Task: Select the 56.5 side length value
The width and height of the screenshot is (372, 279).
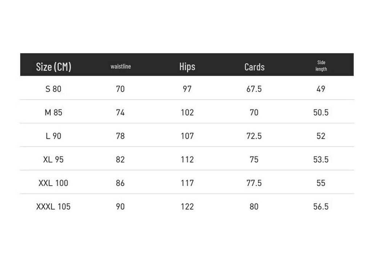Action: pyautogui.click(x=321, y=206)
